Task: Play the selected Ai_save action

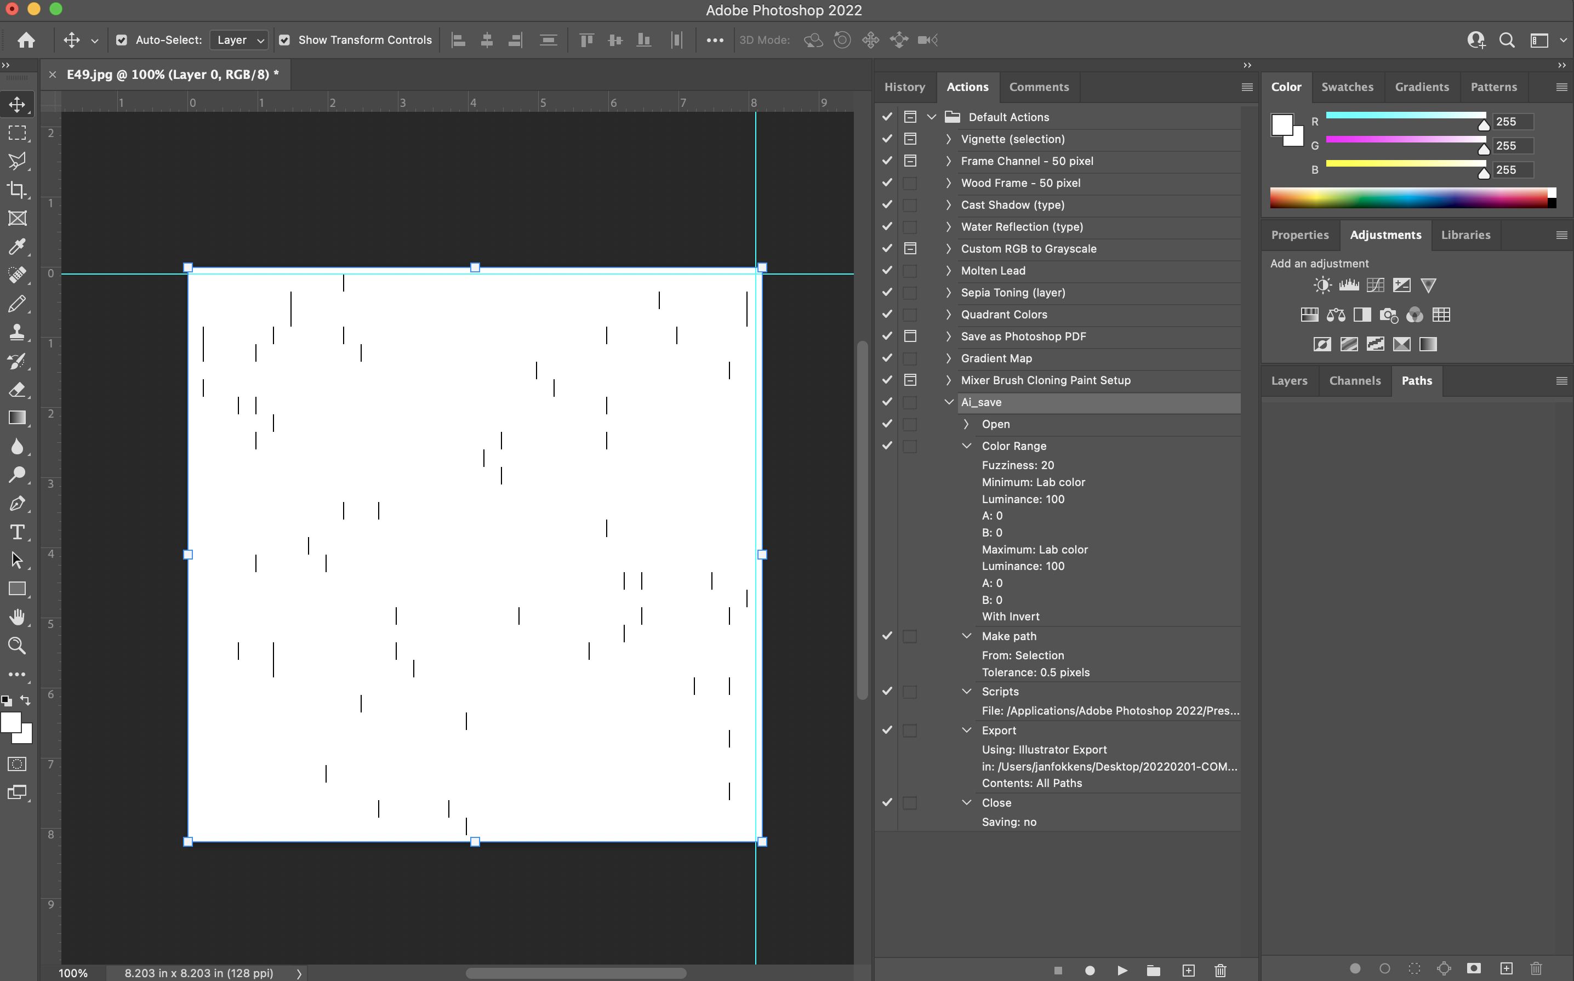Action: (1122, 971)
